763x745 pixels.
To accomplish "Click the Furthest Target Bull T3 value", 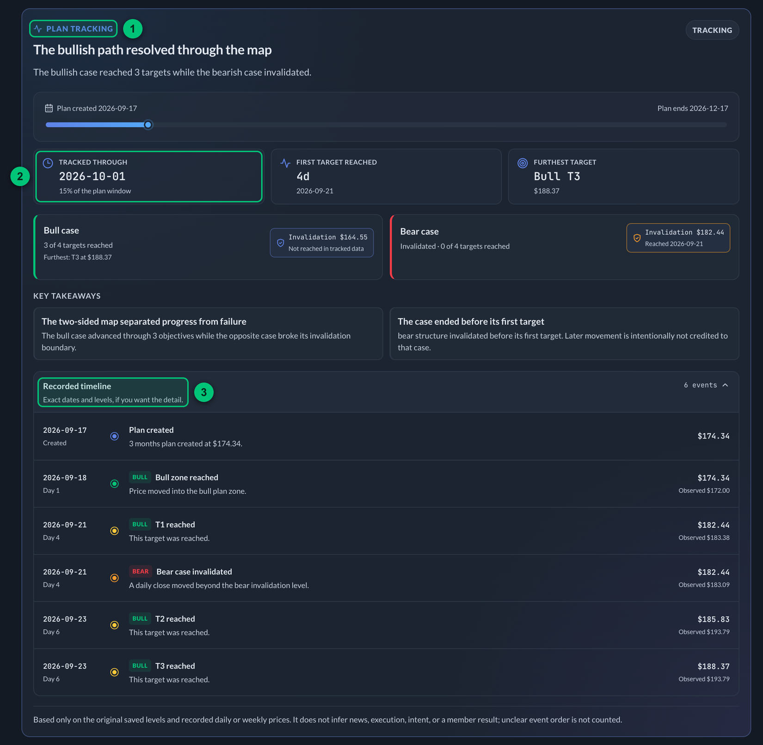I will coord(557,177).
